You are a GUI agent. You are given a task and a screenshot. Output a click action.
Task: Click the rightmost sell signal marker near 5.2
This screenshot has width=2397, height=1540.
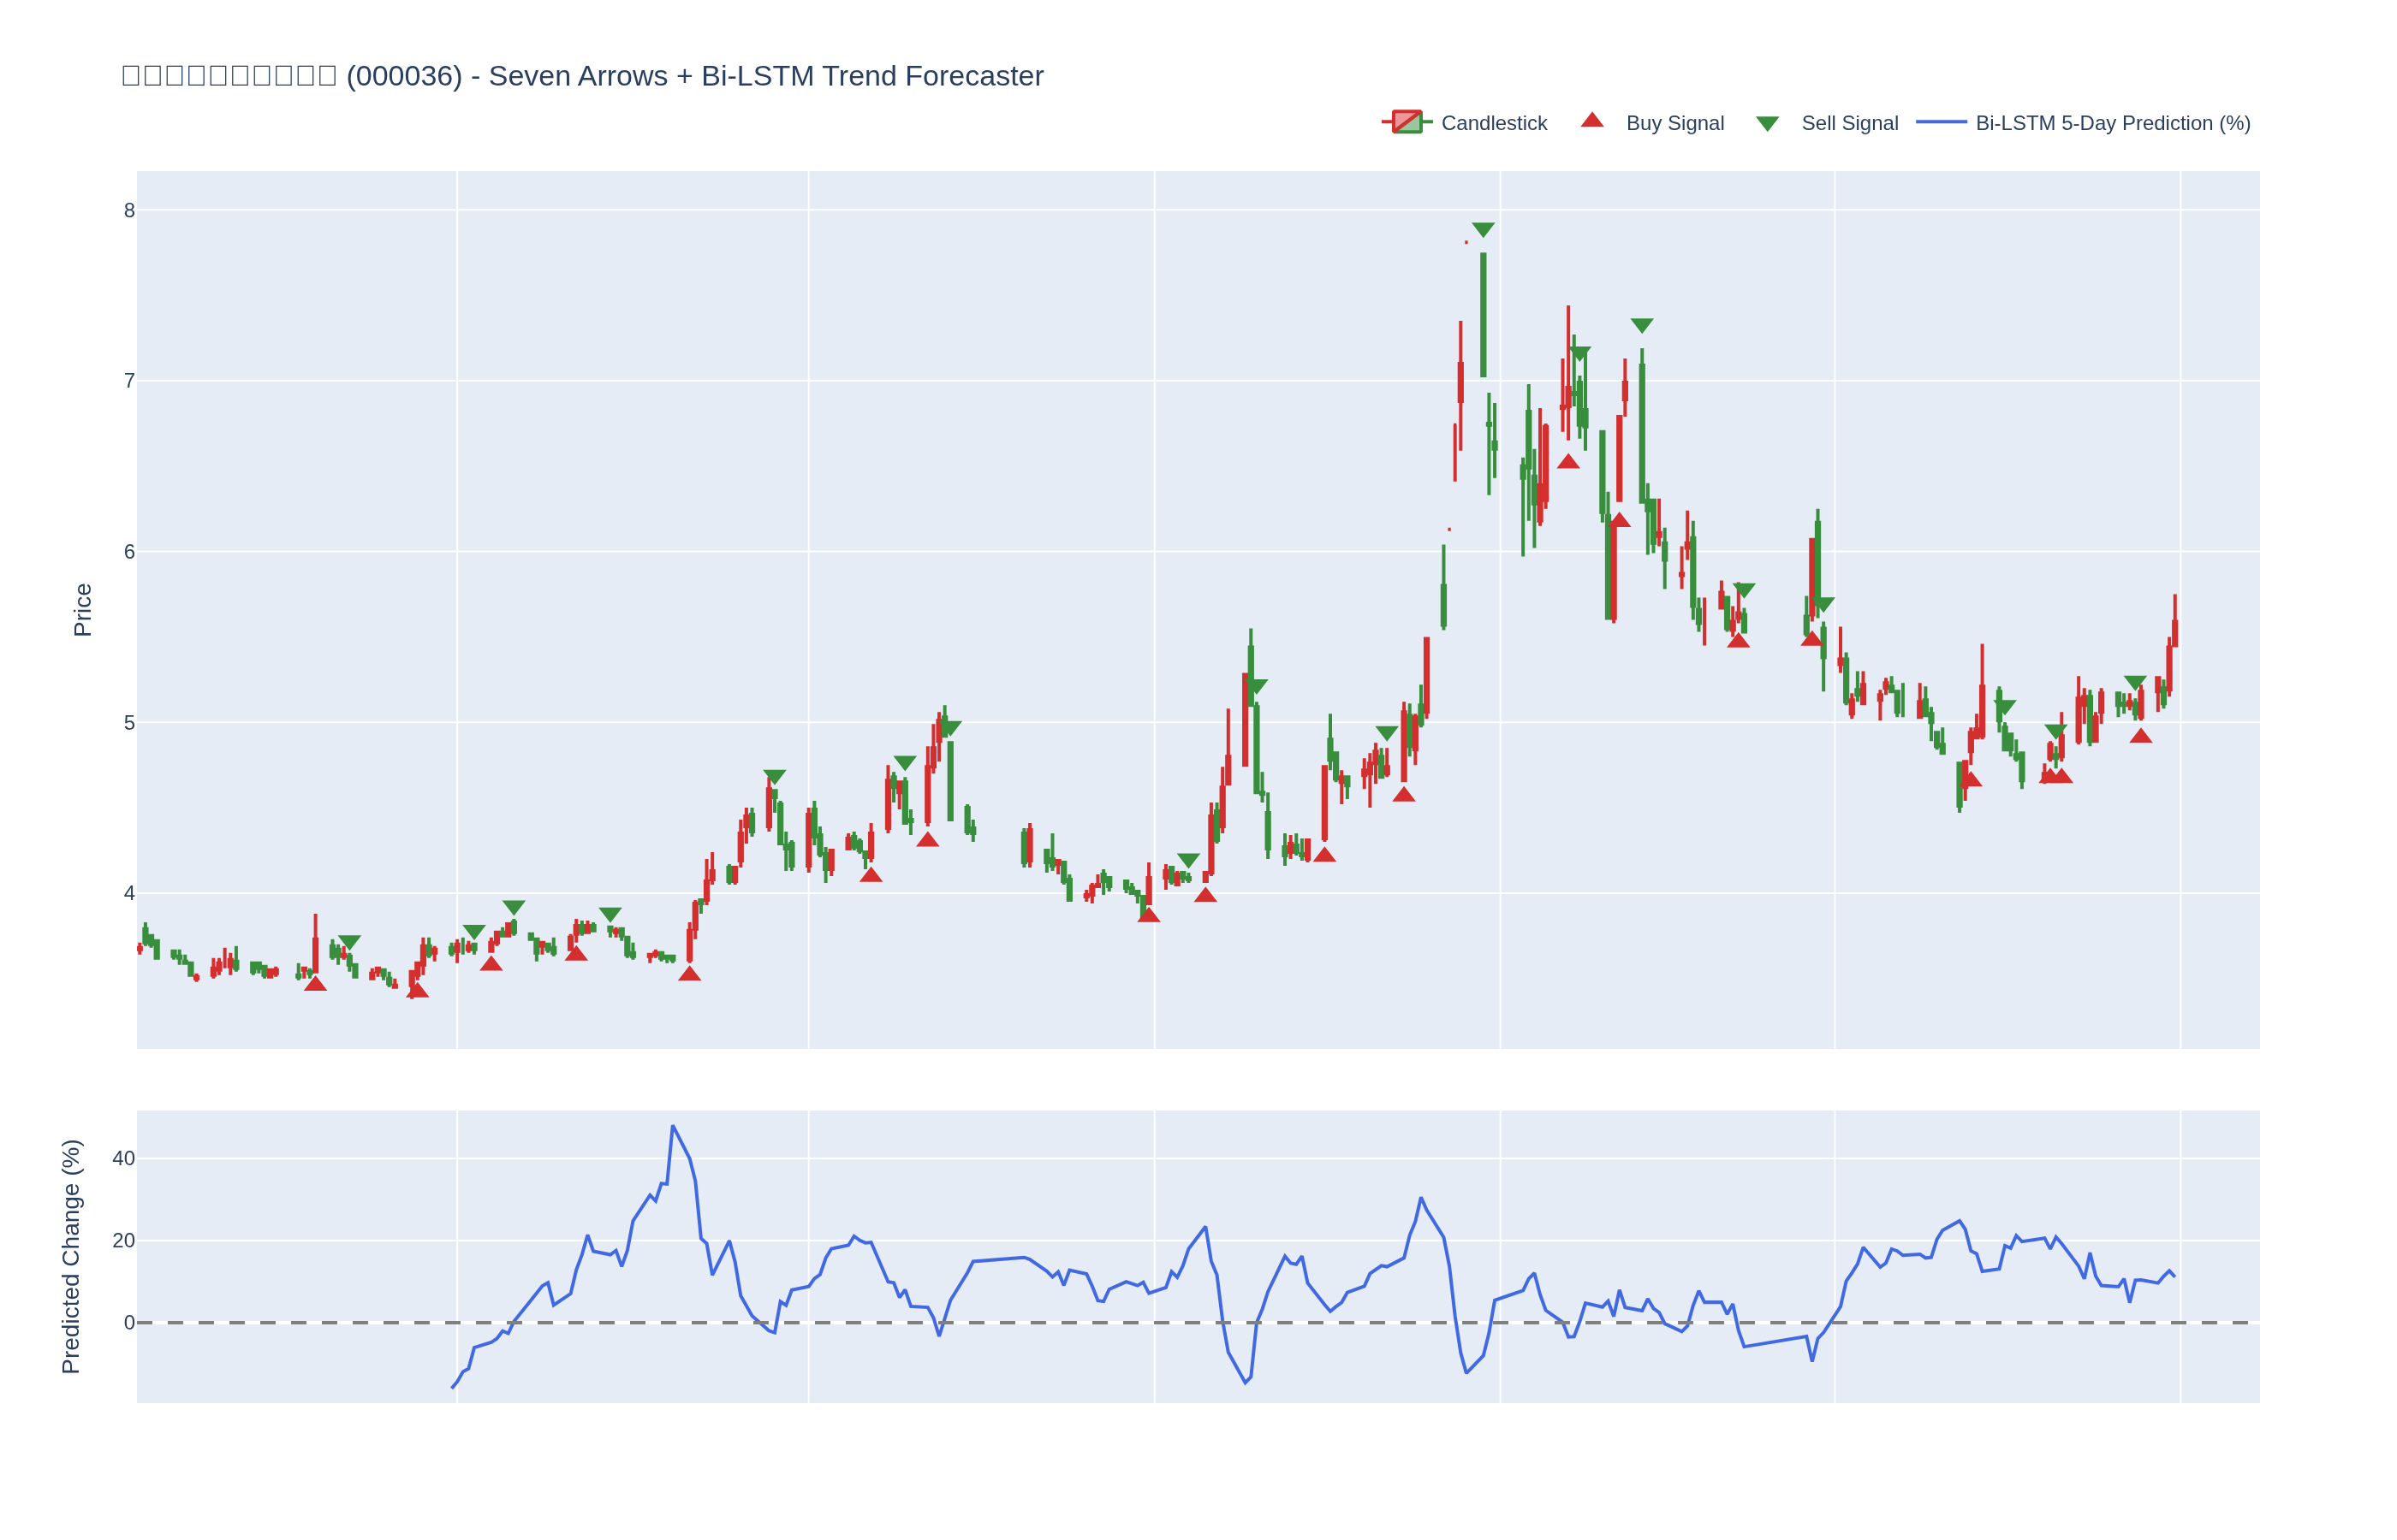(2135, 683)
